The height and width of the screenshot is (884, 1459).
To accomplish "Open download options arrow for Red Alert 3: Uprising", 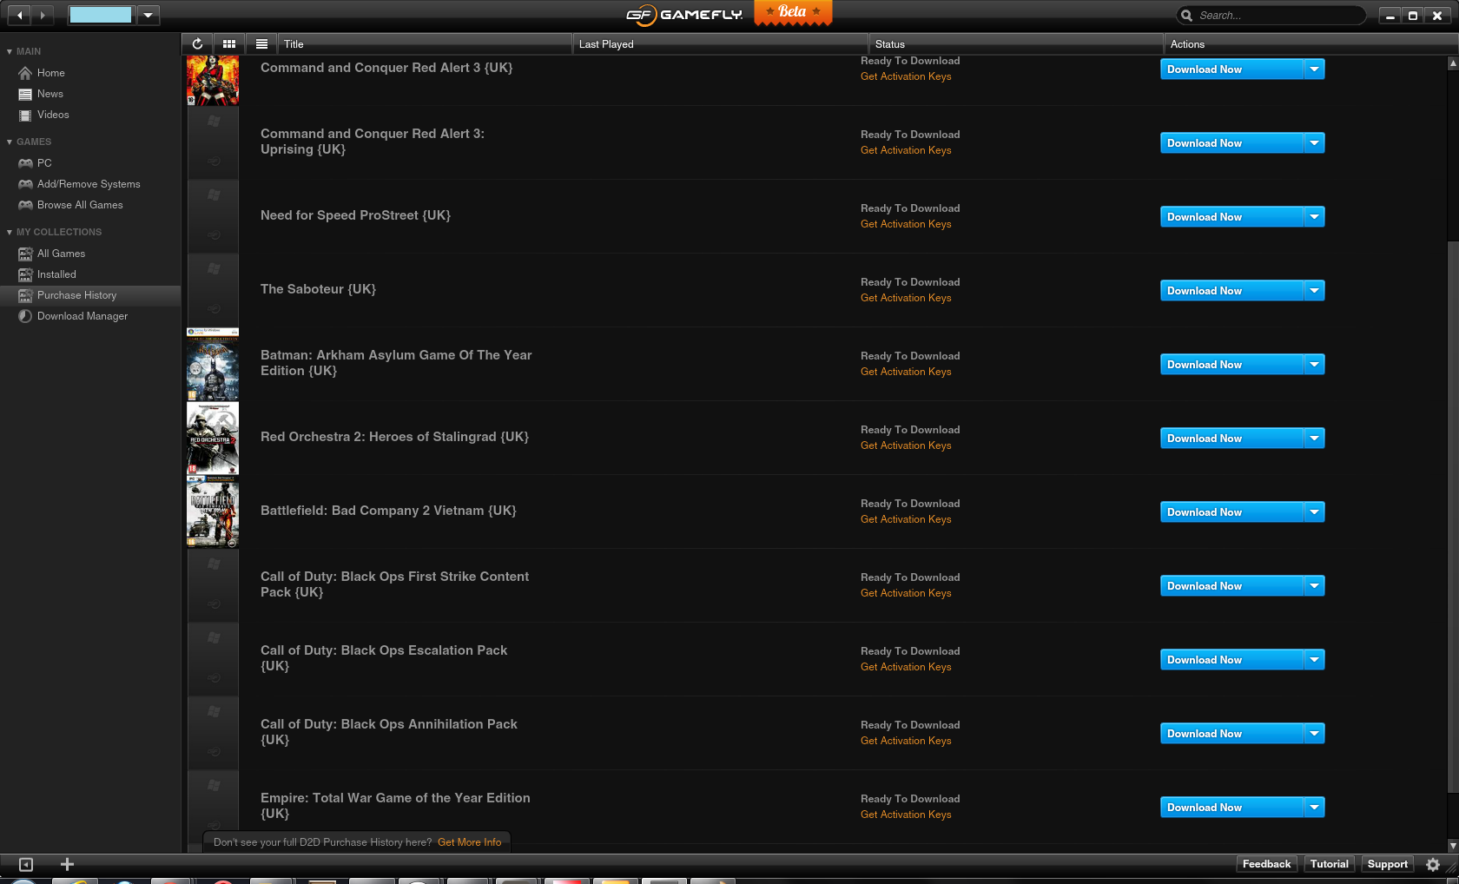I will (1314, 143).
